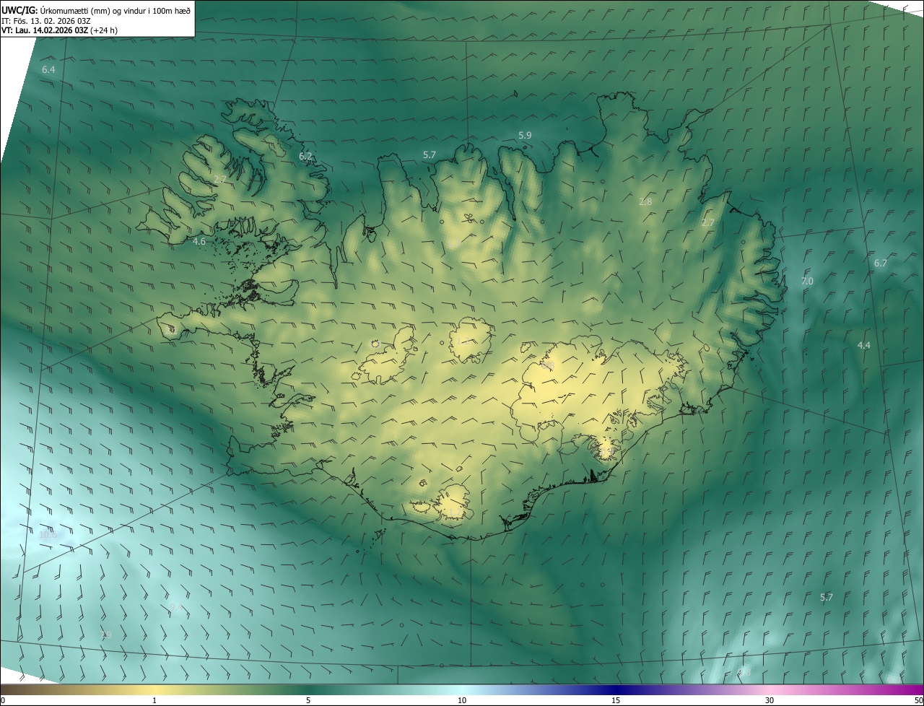This screenshot has height=706, width=924.
Task: Click the 5.7 value off the north coast
Action: click(x=430, y=154)
